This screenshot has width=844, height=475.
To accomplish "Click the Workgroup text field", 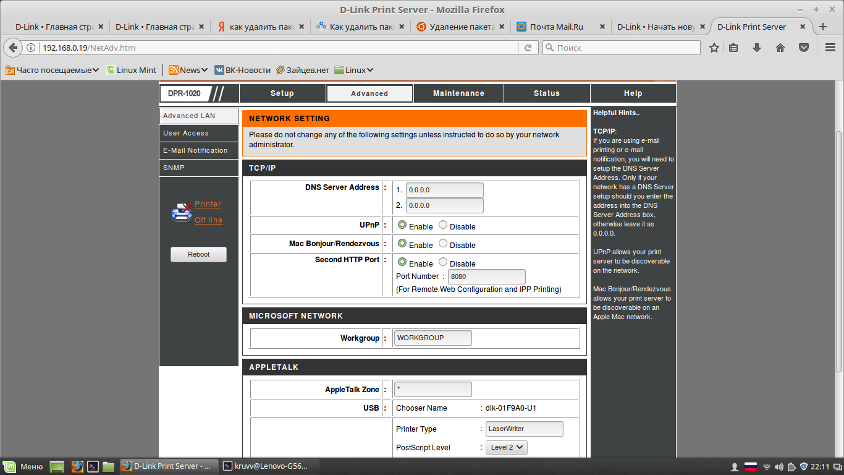I will [433, 338].
